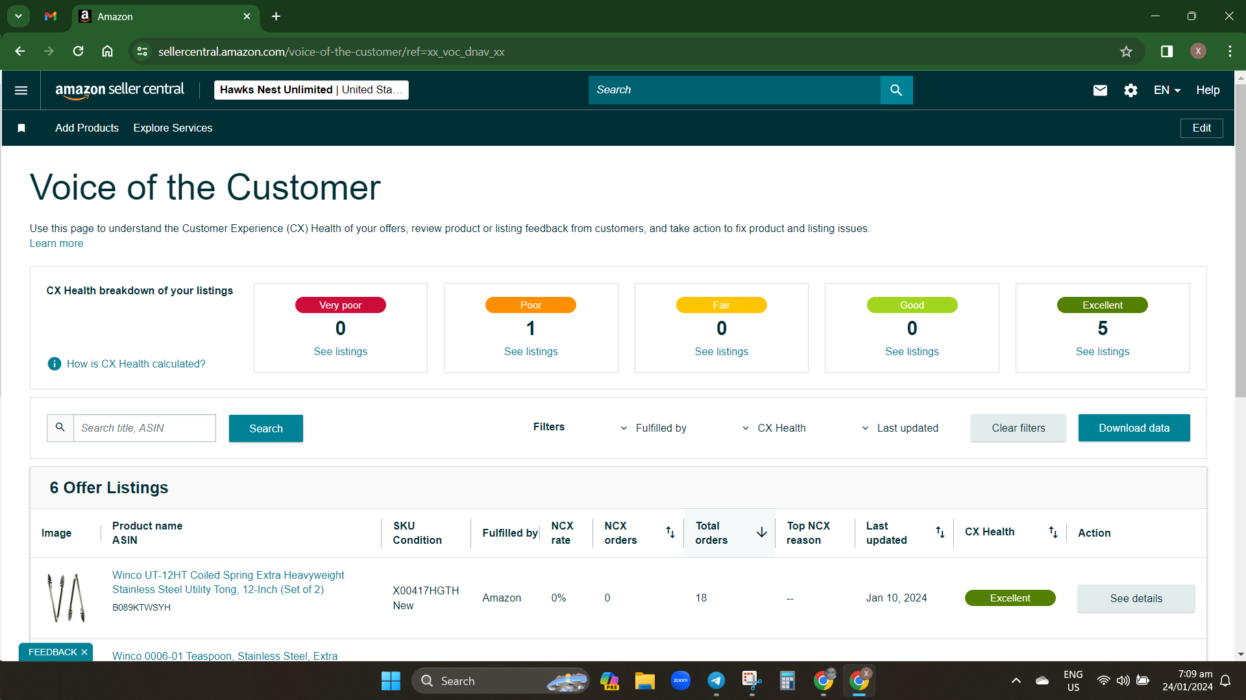See listings under Very poor
The height and width of the screenshot is (700, 1246).
coord(340,351)
